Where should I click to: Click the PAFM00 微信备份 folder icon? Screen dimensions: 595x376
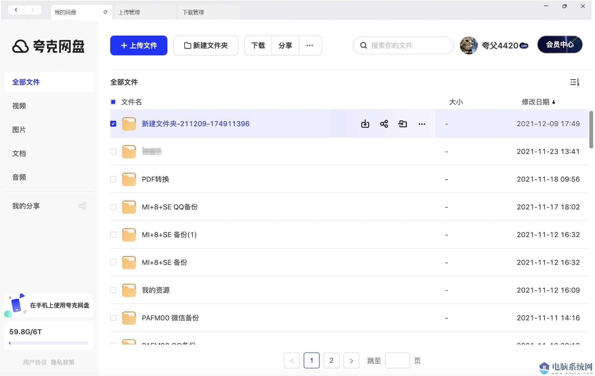pyautogui.click(x=129, y=318)
